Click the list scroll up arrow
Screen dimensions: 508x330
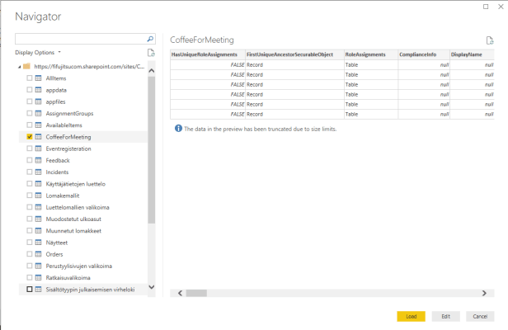(151, 70)
